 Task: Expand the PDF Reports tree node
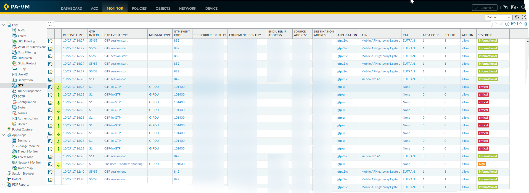coord(4,184)
